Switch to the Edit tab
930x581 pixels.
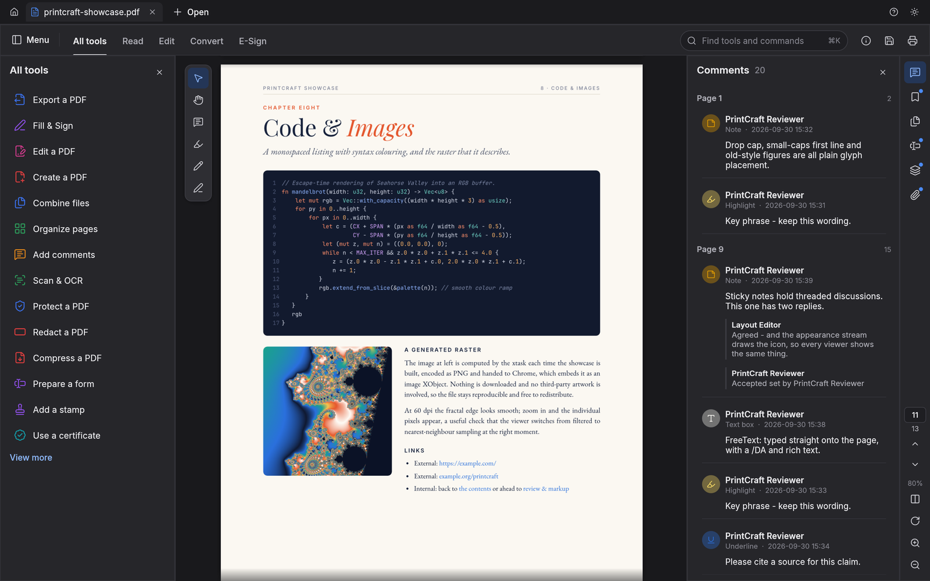tap(166, 41)
